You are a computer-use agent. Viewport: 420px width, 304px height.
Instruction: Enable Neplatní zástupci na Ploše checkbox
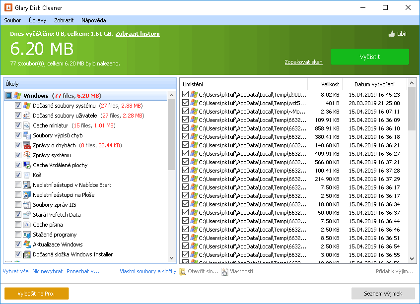click(18, 195)
